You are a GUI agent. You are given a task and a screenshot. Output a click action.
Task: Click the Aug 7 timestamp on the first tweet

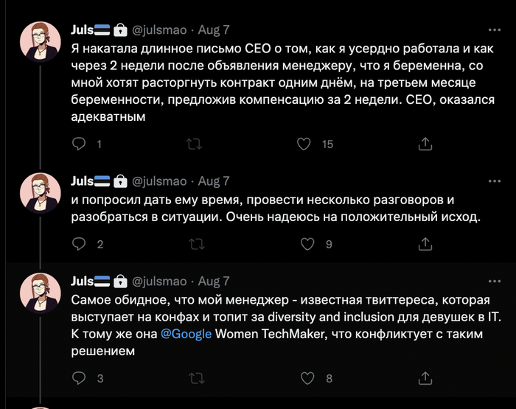pos(214,29)
